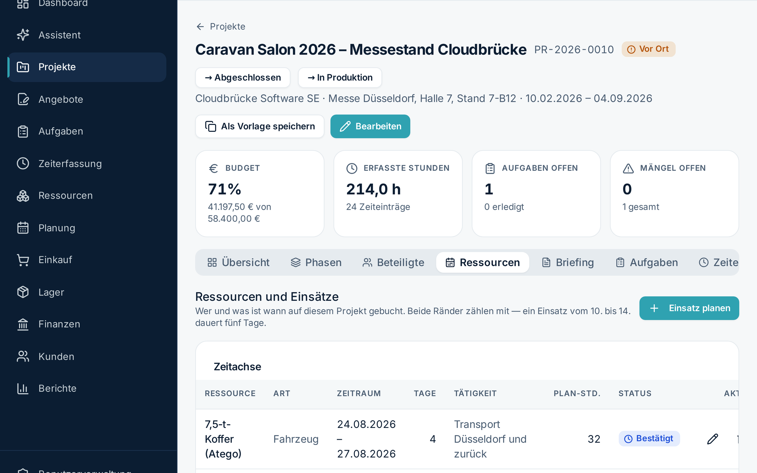Open Angebote via its document-pen icon
757x473 pixels.
pyautogui.click(x=23, y=99)
